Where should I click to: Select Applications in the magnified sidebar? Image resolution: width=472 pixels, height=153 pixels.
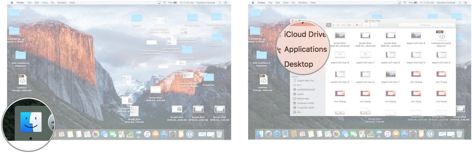(x=305, y=49)
